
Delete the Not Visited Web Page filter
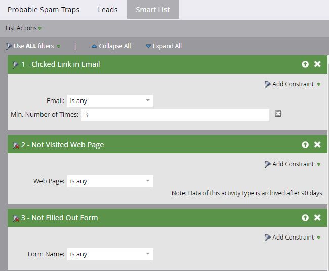(x=317, y=145)
